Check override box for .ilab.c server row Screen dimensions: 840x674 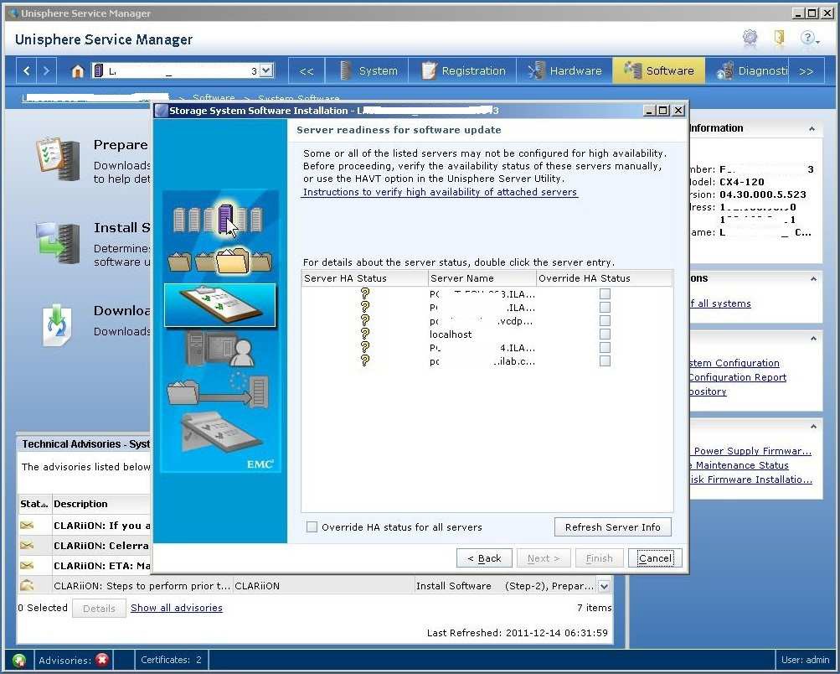coord(605,360)
